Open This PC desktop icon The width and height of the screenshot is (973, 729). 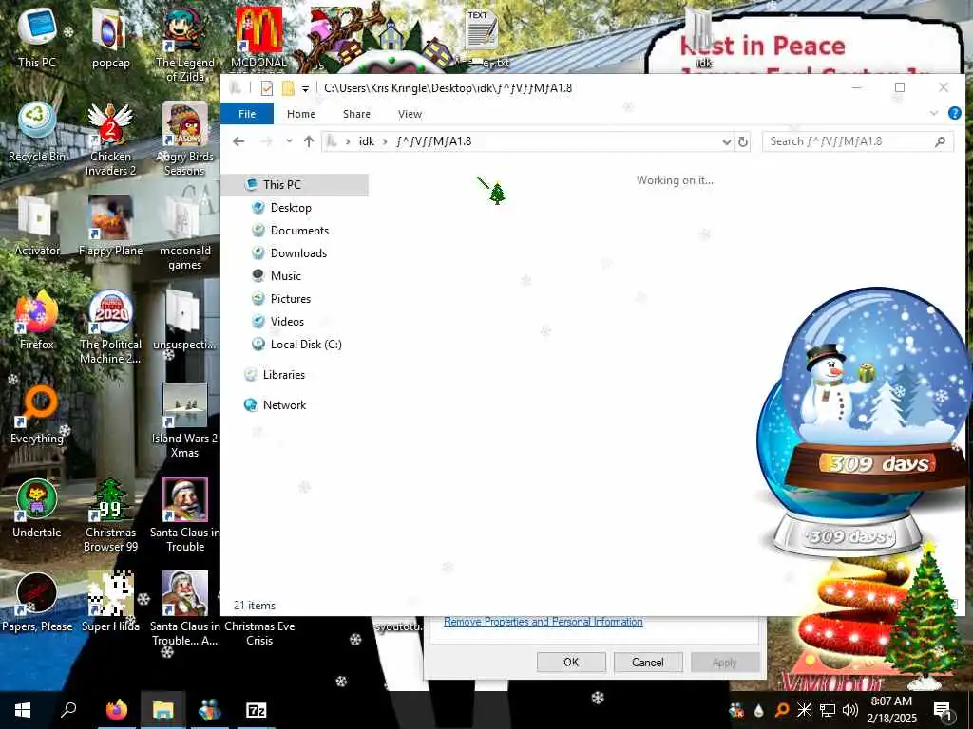coord(37,37)
